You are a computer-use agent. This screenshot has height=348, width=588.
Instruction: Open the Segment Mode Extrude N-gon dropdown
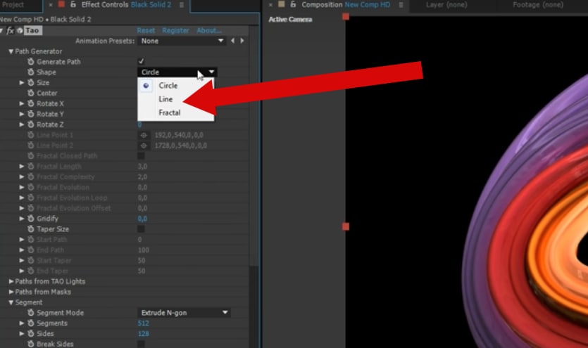[x=184, y=313]
